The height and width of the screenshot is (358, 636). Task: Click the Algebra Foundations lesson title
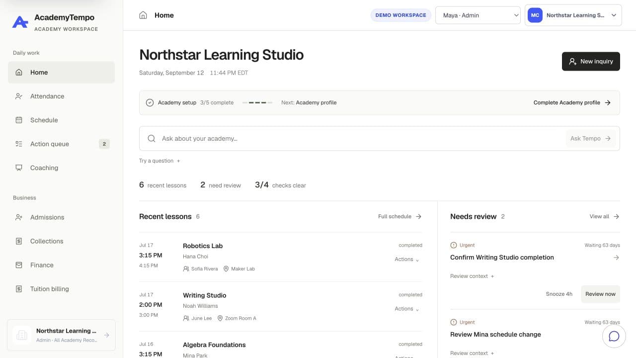click(x=214, y=345)
